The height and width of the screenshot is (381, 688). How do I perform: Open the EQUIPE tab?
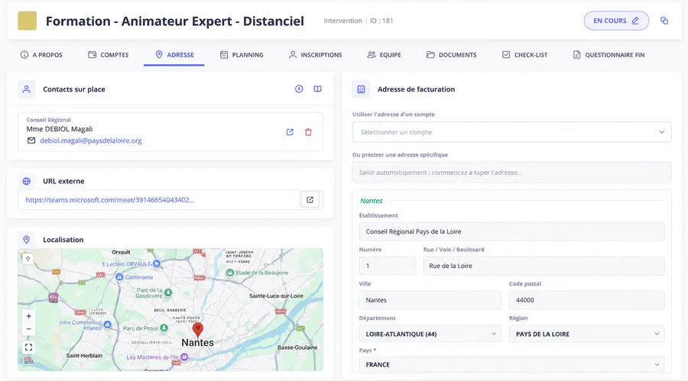tap(384, 55)
